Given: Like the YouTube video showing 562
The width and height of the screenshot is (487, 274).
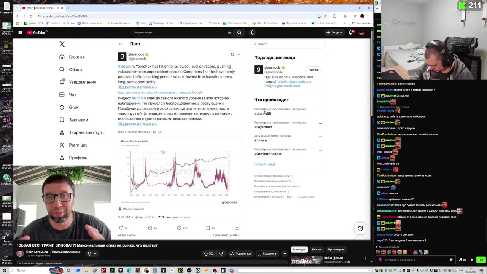Looking at the screenshot, I should click(208, 253).
